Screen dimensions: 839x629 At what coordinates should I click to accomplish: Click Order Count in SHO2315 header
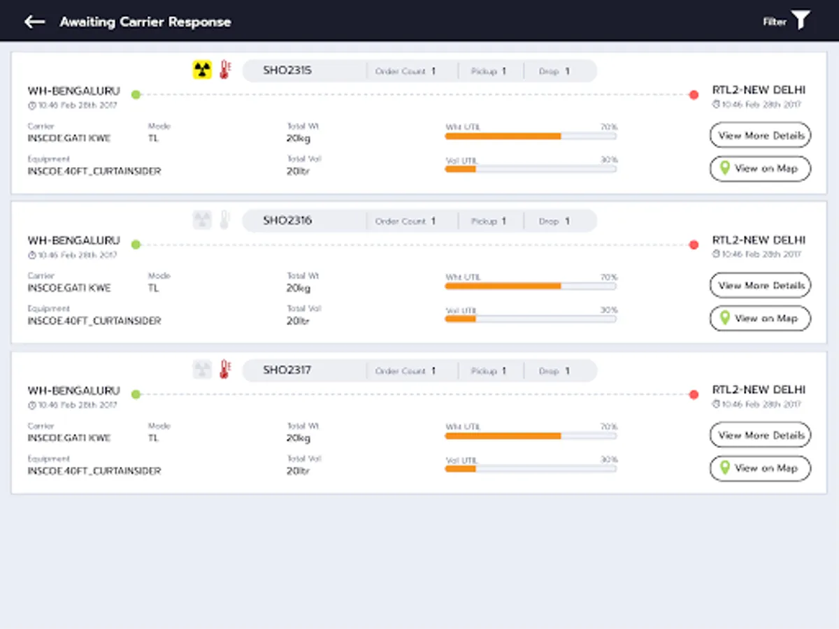click(406, 71)
